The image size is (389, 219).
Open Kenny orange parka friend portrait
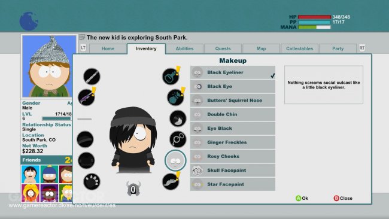tap(31, 193)
